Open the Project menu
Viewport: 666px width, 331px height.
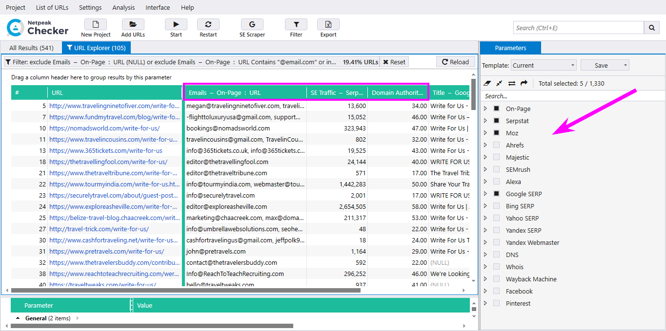point(16,7)
